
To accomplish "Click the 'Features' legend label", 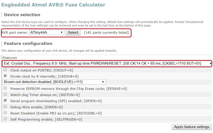I will 10,58.
